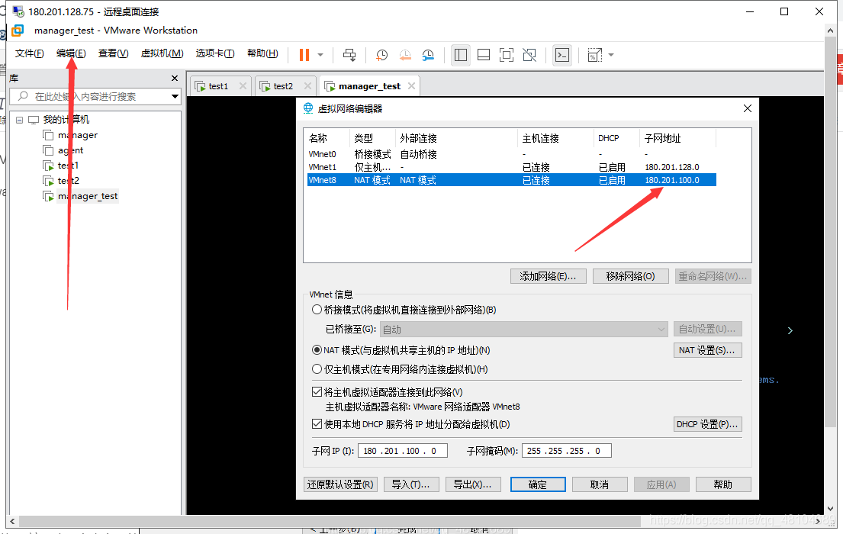Toggle the library sidebar view icon
Screen dimensions: 843x534
click(x=461, y=55)
